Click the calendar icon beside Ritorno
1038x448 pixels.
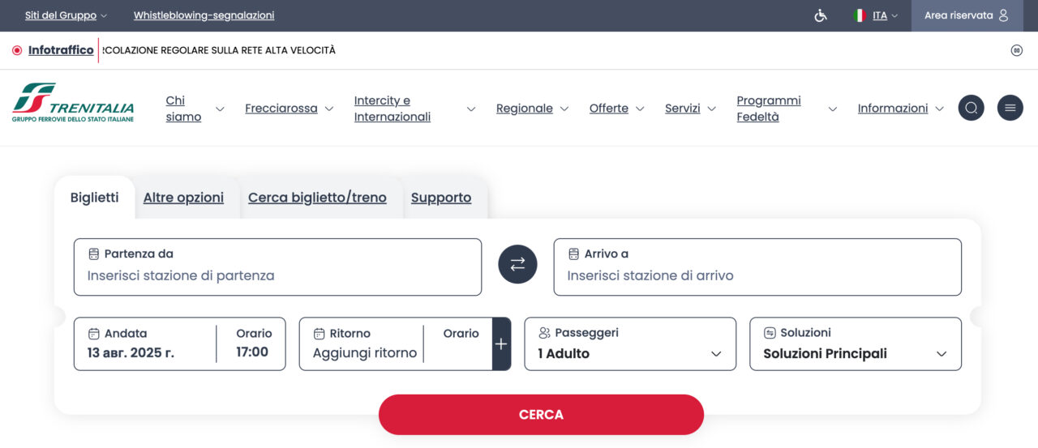tap(320, 334)
